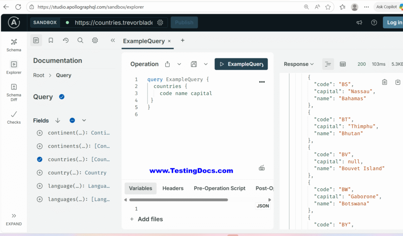
Task: Open the Response dropdown
Action: point(299,63)
